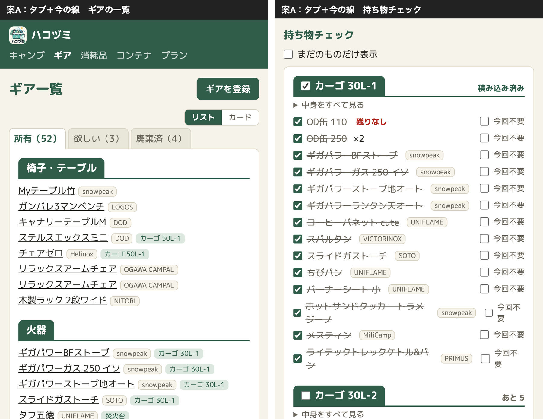
Task: Click the ハコヅミ app logo icon
Action: [x=18, y=35]
